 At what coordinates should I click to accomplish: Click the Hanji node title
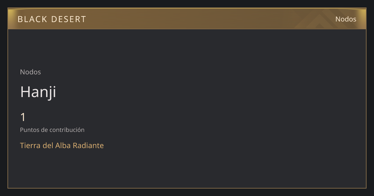38,92
